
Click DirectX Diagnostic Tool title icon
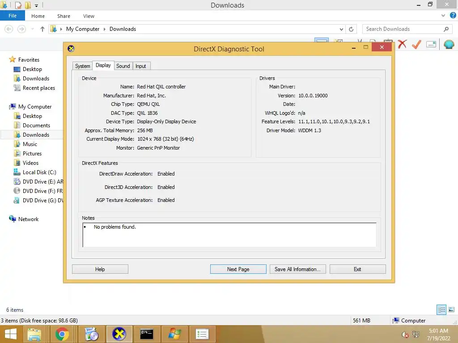click(71, 48)
